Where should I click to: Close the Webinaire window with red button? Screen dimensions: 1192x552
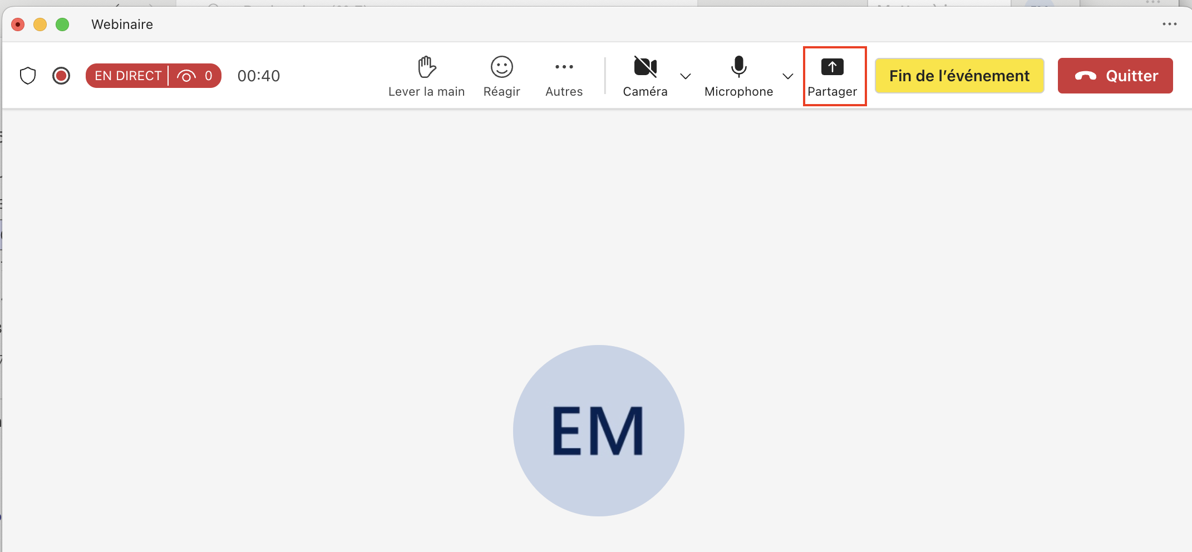point(18,24)
